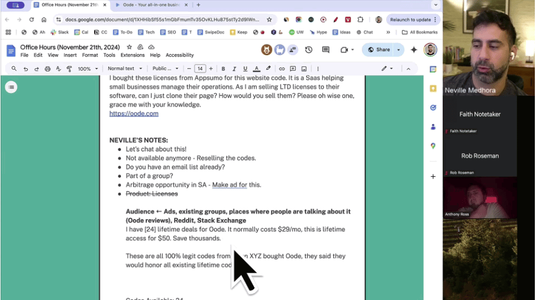Screen dimensions: 536x300
Task: Start a Meet call with the camera icon
Action: coord(344,49)
